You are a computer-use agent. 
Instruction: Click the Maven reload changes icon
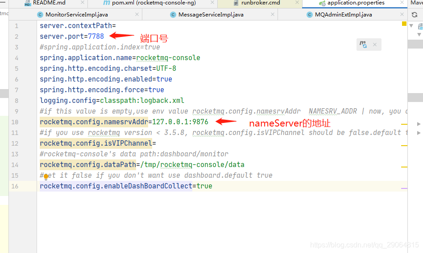click(x=363, y=45)
